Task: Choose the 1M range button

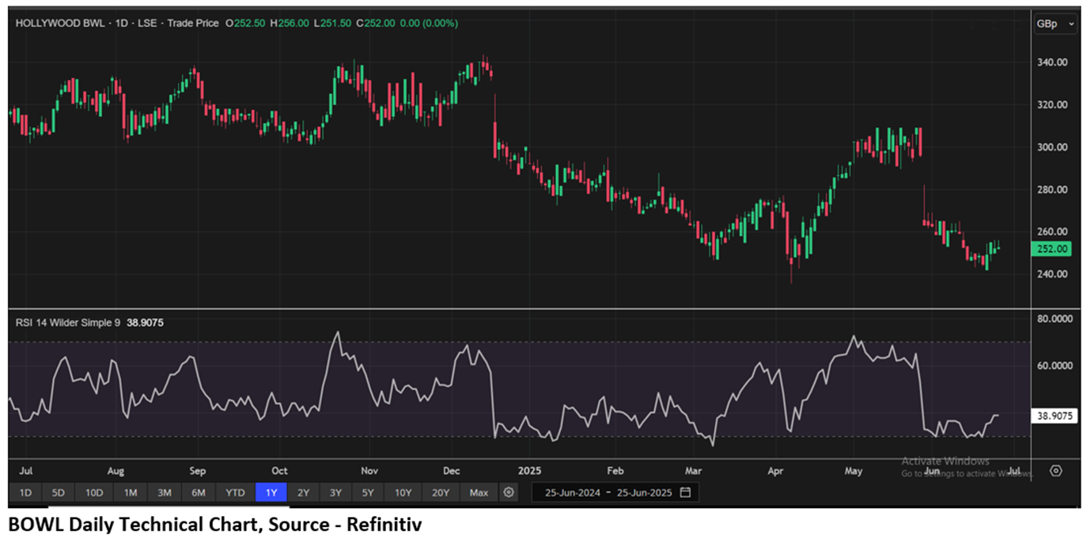Action: click(131, 492)
